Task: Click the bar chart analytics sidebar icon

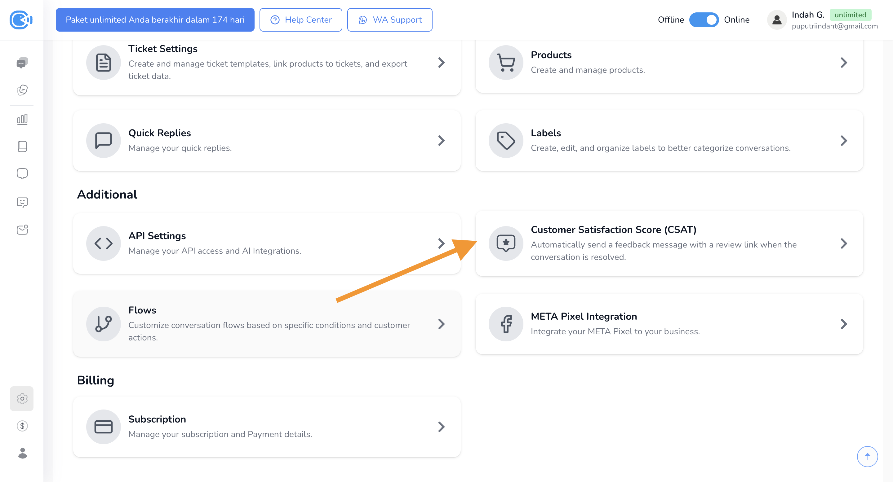Action: pyautogui.click(x=22, y=119)
